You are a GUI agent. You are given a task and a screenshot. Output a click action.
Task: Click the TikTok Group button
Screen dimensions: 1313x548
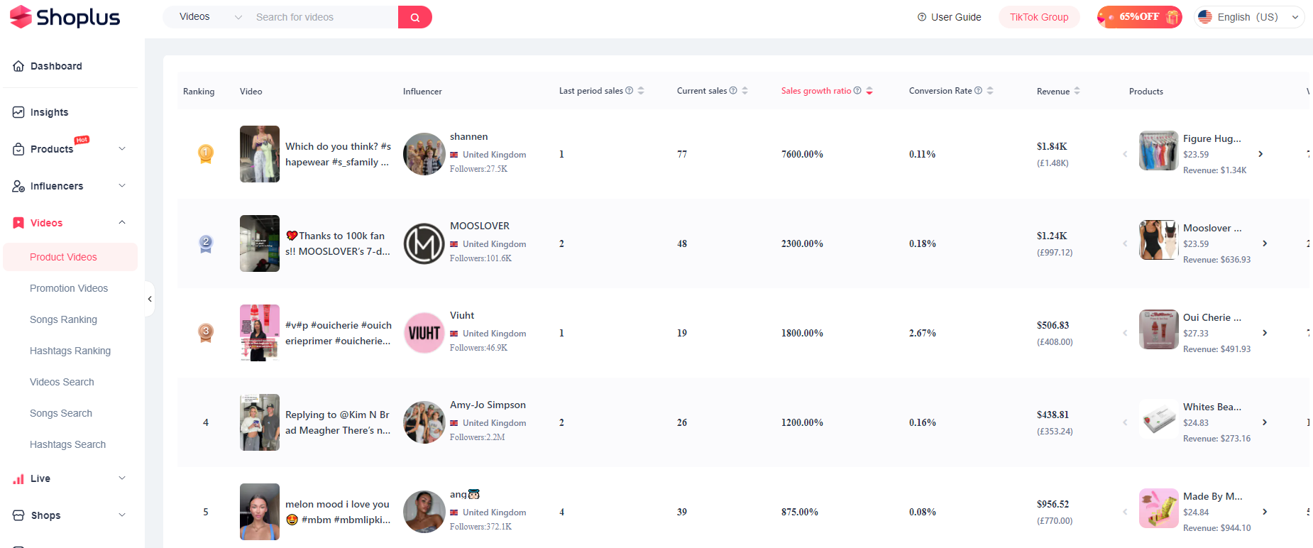pyautogui.click(x=1039, y=17)
